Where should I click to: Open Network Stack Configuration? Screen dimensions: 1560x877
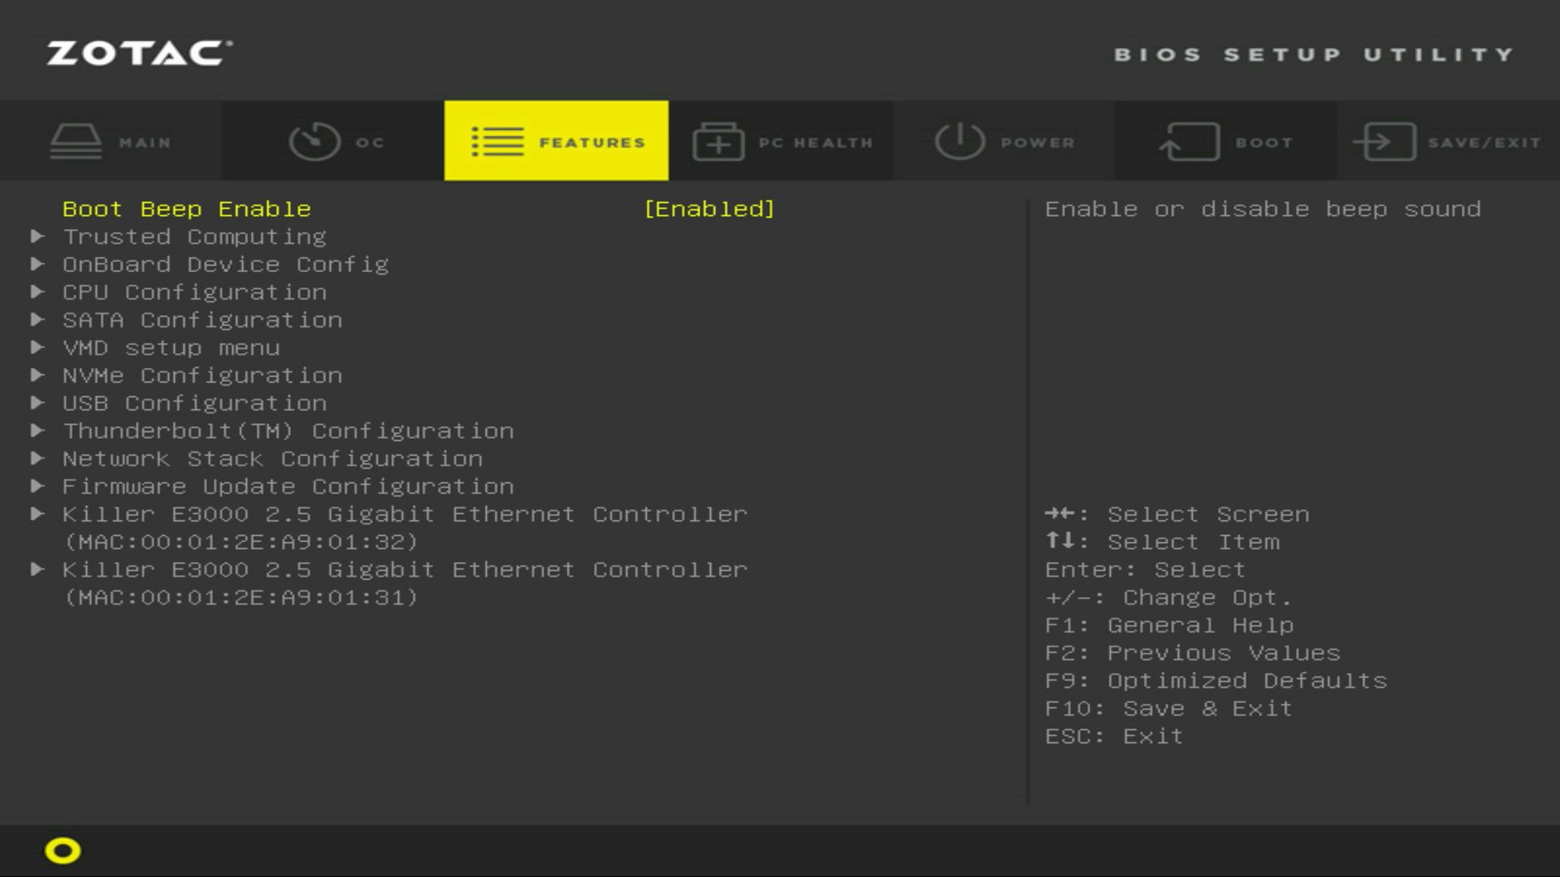pos(272,459)
